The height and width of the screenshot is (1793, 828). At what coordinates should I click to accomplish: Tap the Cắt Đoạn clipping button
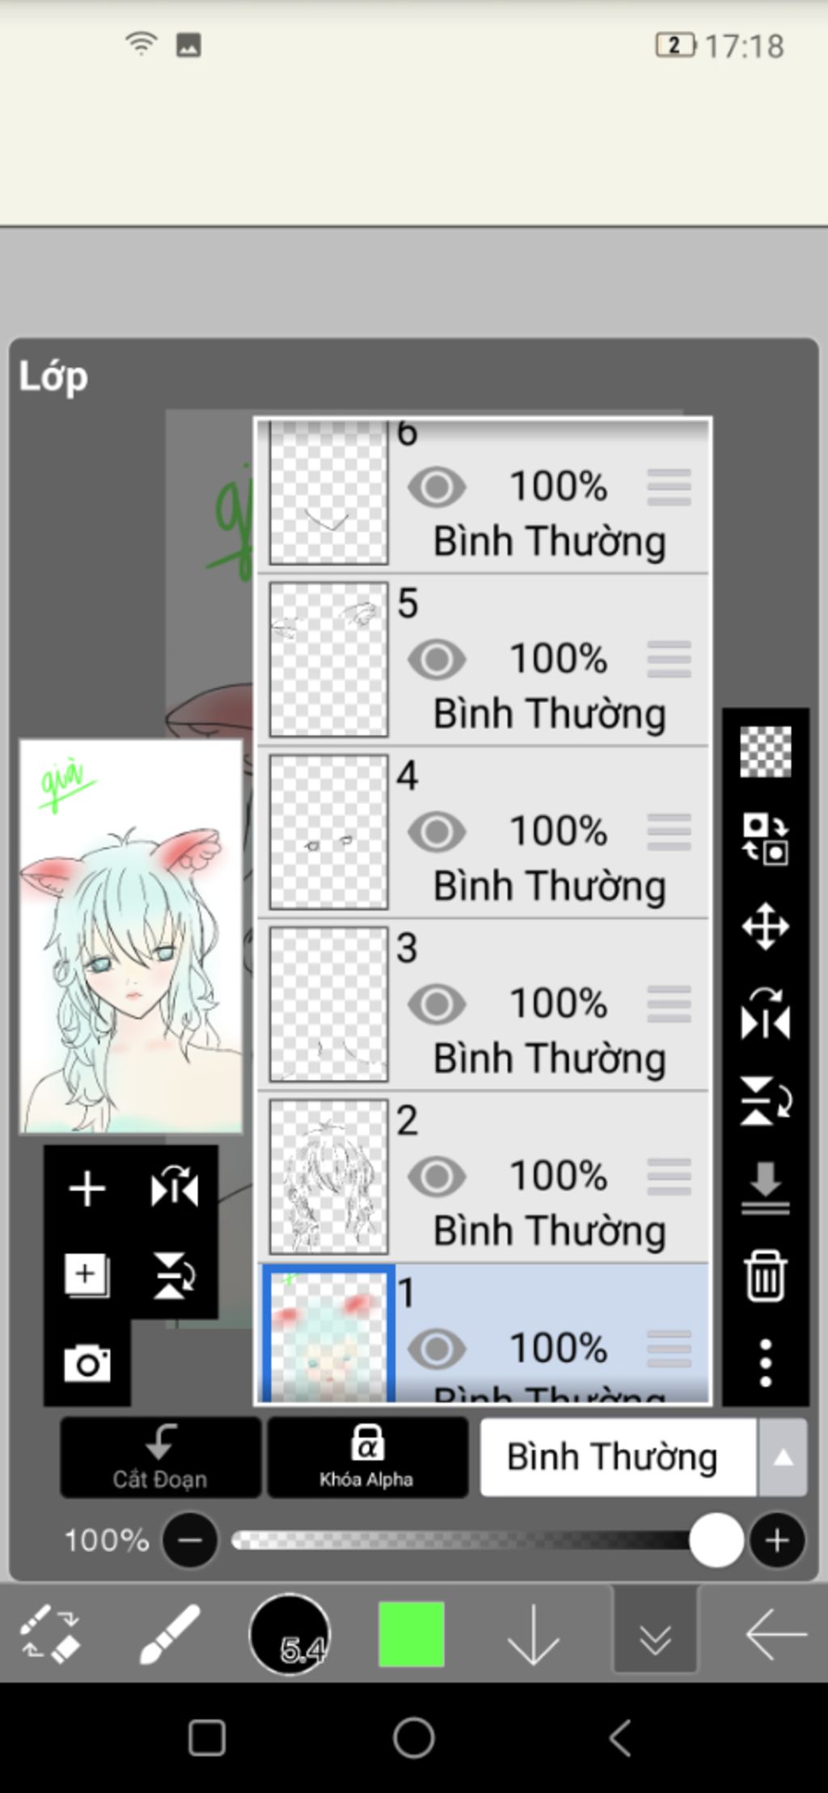click(160, 1457)
